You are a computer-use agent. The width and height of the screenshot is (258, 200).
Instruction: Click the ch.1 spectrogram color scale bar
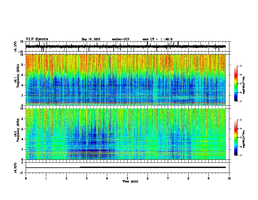point(236,84)
